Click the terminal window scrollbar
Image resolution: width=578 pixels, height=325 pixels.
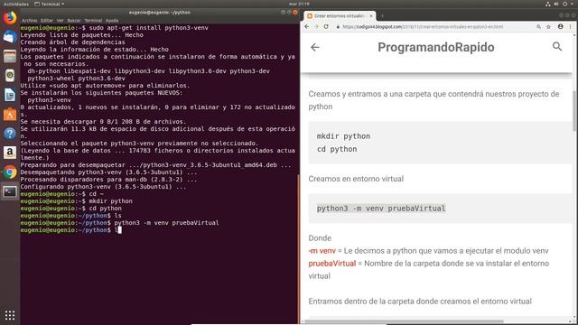click(298, 249)
